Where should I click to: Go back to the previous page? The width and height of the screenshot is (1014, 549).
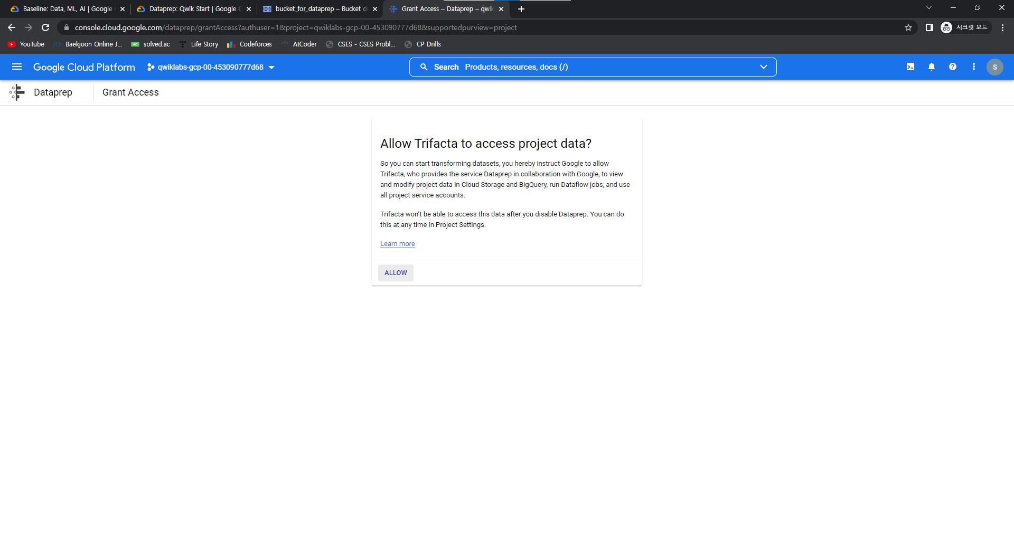click(12, 27)
